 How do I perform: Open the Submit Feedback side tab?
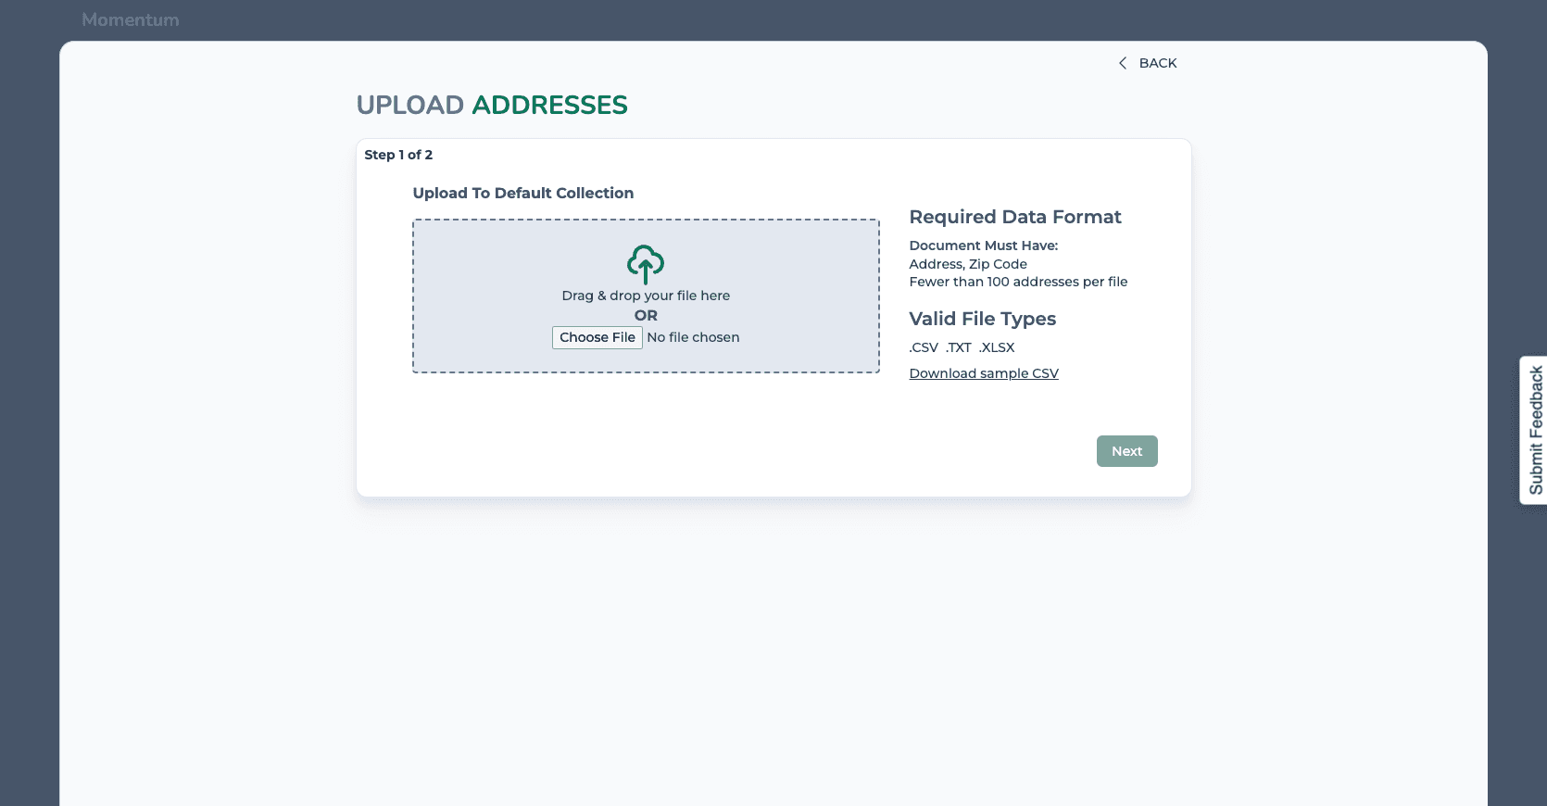click(x=1534, y=430)
